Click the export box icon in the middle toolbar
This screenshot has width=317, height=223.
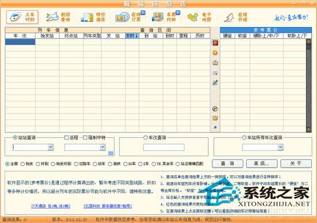pyautogui.click(x=215, y=63)
